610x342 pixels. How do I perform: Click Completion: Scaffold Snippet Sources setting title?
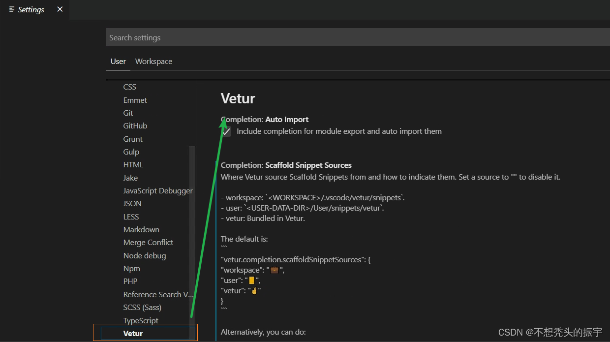pos(286,165)
